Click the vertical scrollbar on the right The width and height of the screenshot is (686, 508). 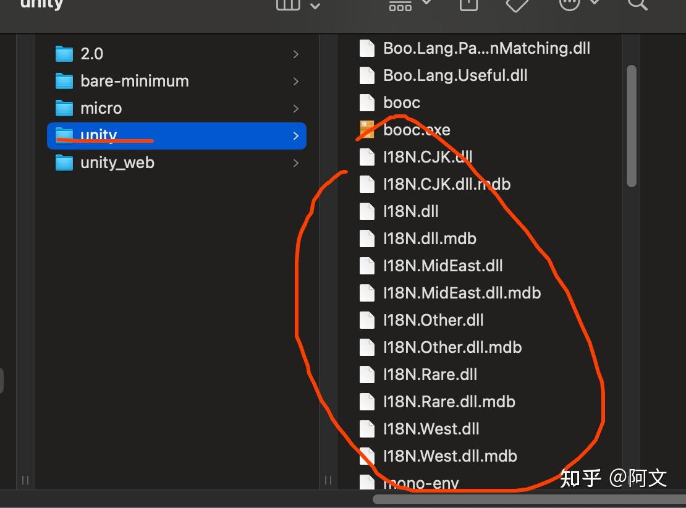pyautogui.click(x=632, y=124)
